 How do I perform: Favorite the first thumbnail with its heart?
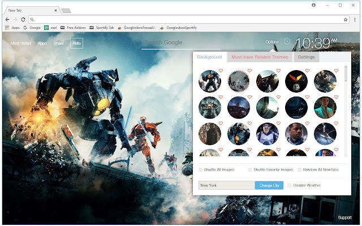click(221, 71)
